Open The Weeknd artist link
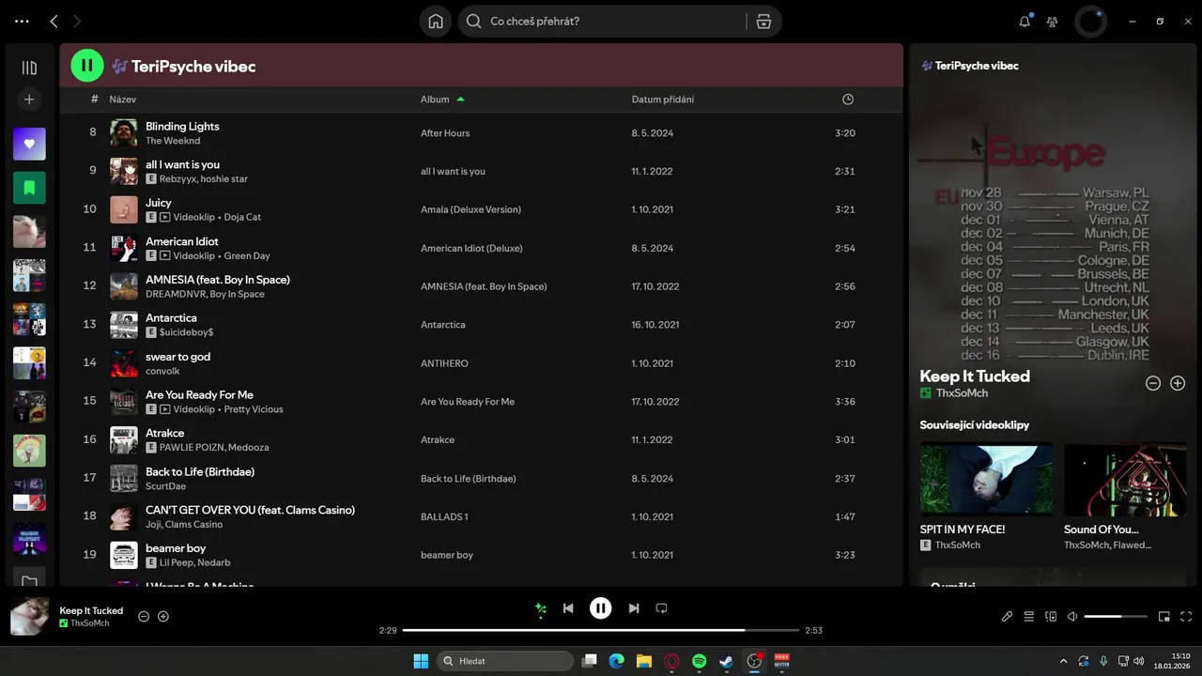Viewport: 1202px width, 676px height. pyautogui.click(x=173, y=141)
